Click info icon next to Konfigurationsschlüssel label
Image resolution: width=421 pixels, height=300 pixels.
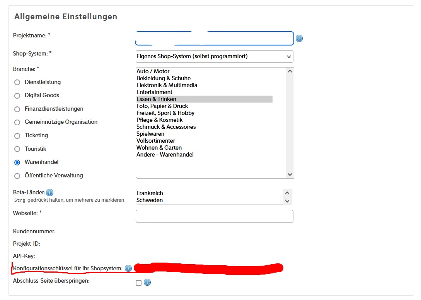coord(128,268)
